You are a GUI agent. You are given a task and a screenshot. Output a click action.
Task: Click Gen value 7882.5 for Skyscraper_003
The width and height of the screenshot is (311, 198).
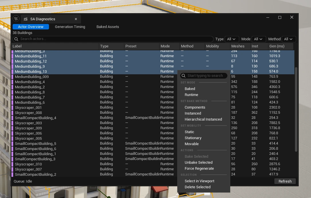click(275, 123)
